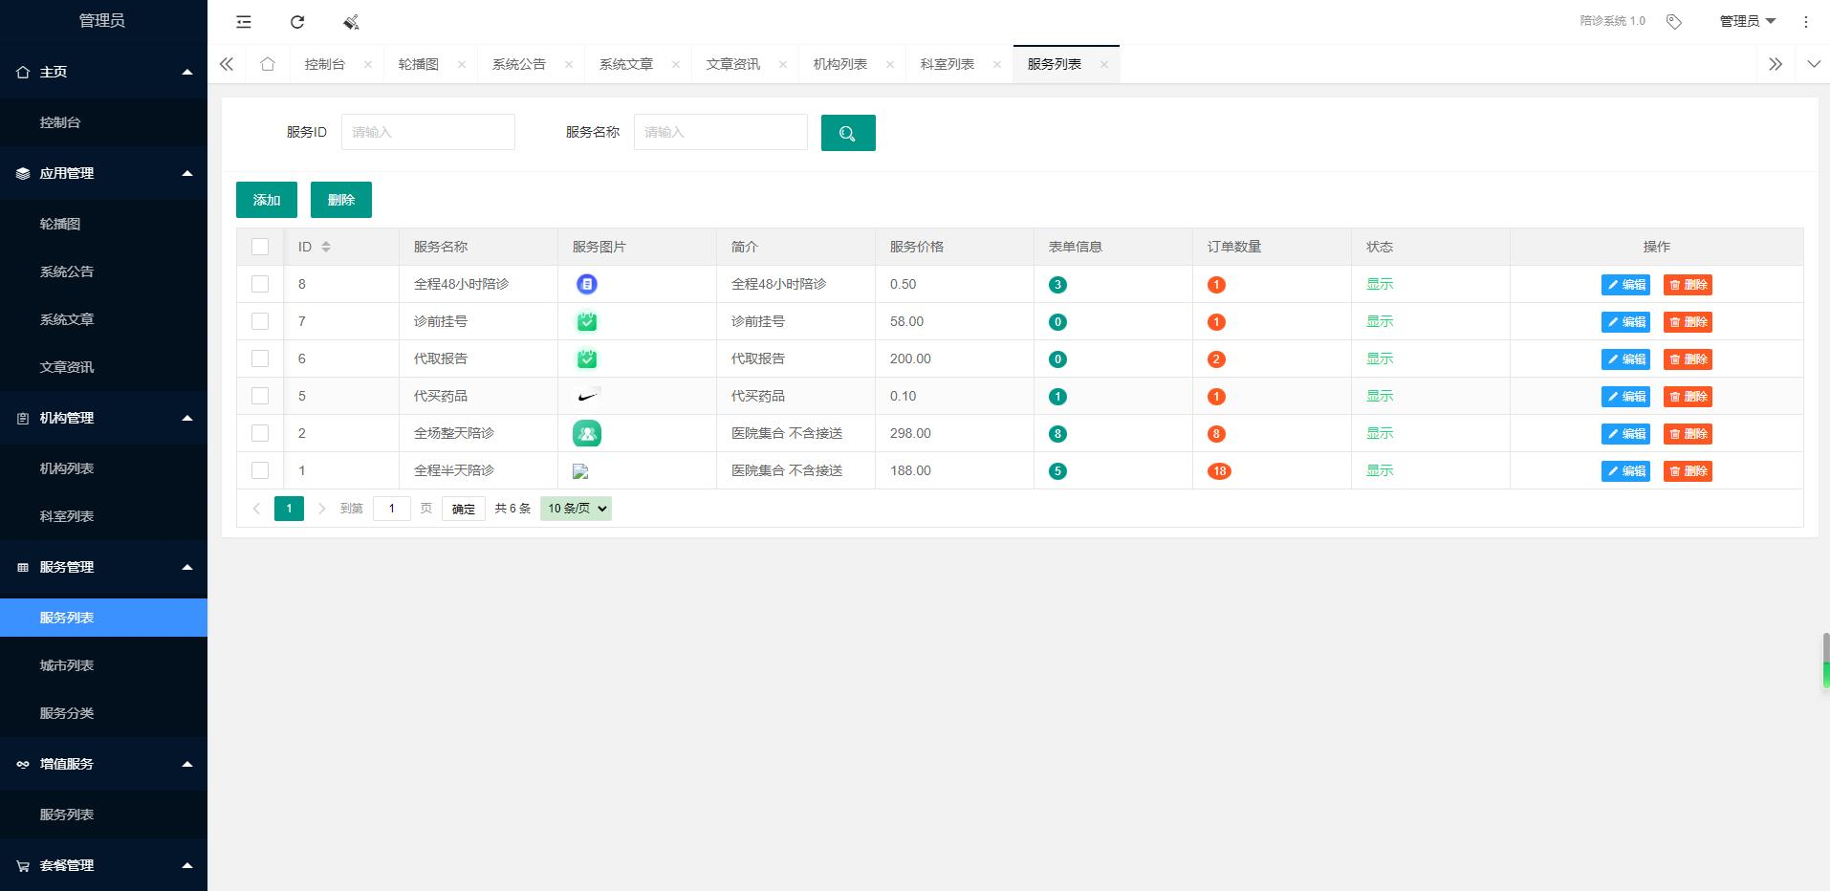Viewport: 1830px width, 891px height.
Task: Open the 管理员 user dropdown at top right
Action: coord(1748,21)
